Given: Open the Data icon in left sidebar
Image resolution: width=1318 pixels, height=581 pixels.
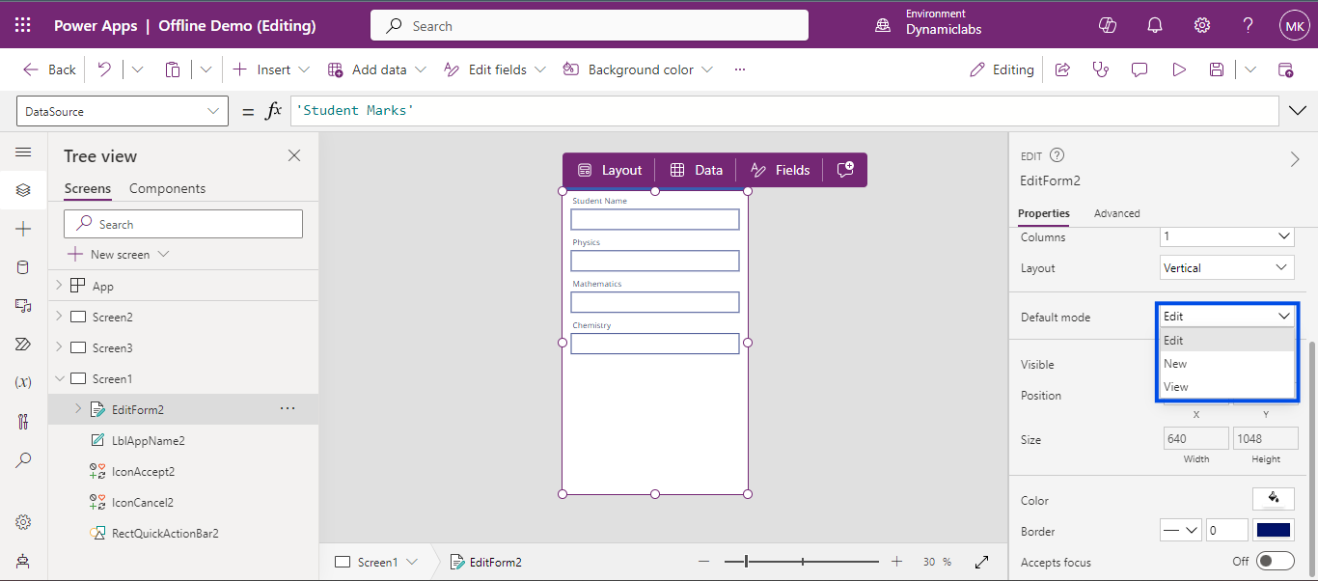Looking at the screenshot, I should (x=23, y=267).
